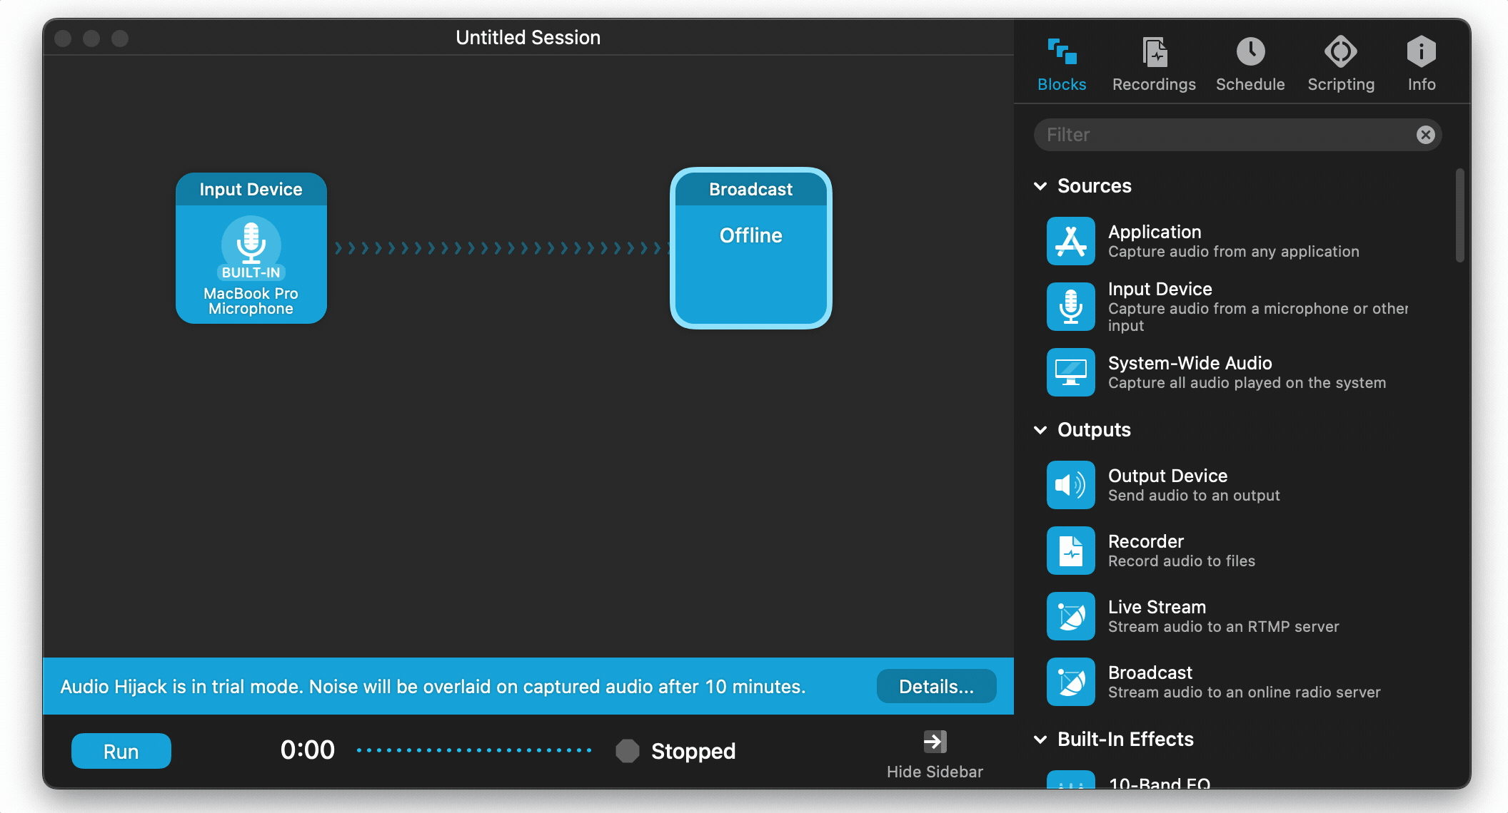This screenshot has width=1508, height=813.
Task: Click the Output Device speaker icon
Action: coord(1070,485)
